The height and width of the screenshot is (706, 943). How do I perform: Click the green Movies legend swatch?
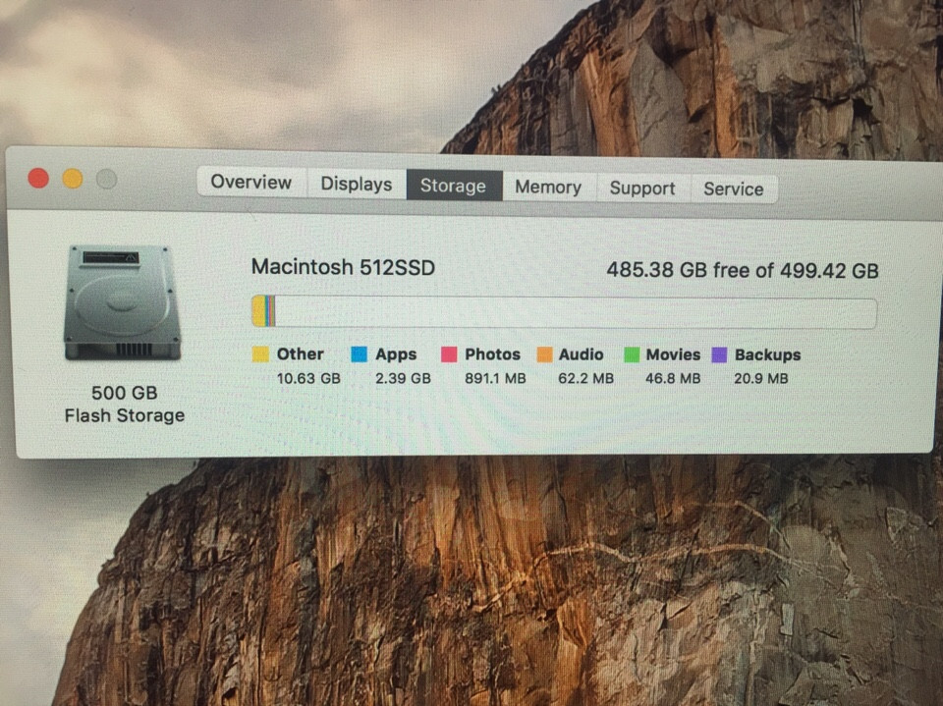[x=632, y=354]
